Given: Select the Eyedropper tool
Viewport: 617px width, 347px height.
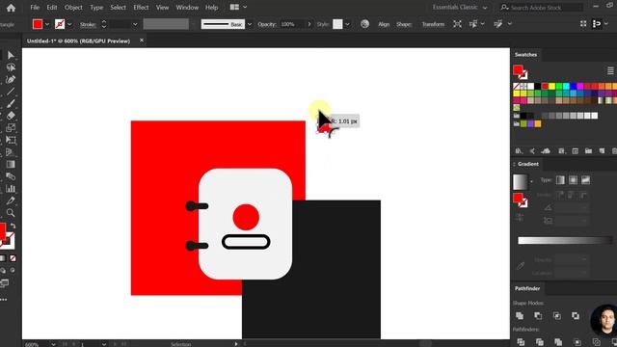Looking at the screenshot, I should pyautogui.click(x=11, y=200).
